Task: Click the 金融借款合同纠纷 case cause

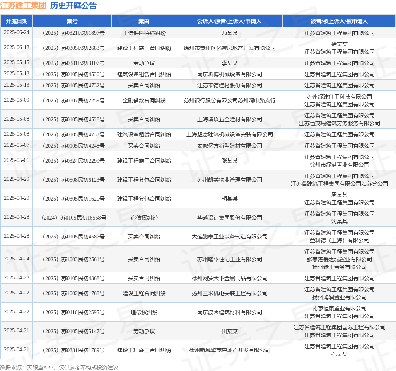Action: point(144,100)
